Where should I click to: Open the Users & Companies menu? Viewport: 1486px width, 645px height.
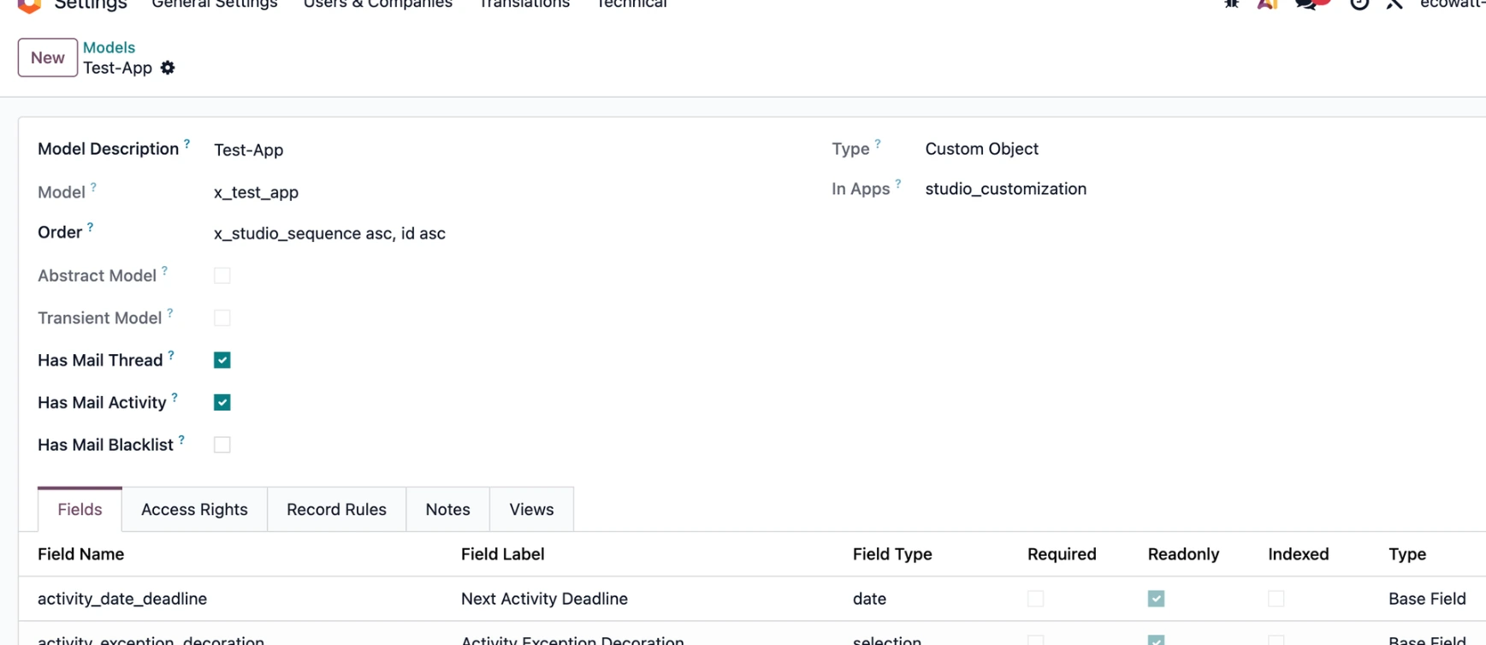click(378, 3)
